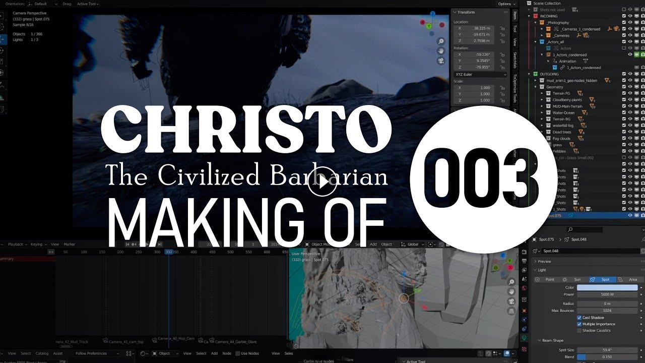Click the Options button above the viewport
Screen dimensions: 645x363
504,4
